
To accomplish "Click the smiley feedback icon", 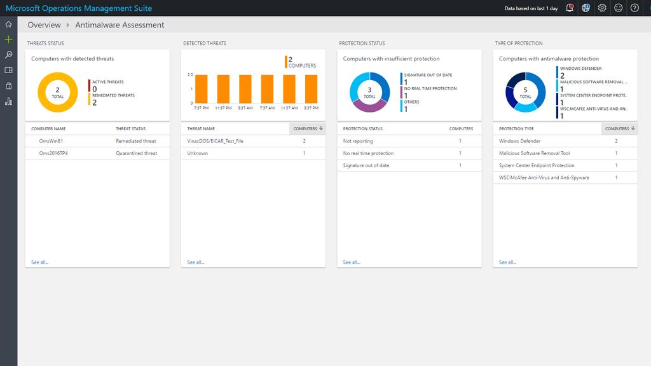I will 618,8.
